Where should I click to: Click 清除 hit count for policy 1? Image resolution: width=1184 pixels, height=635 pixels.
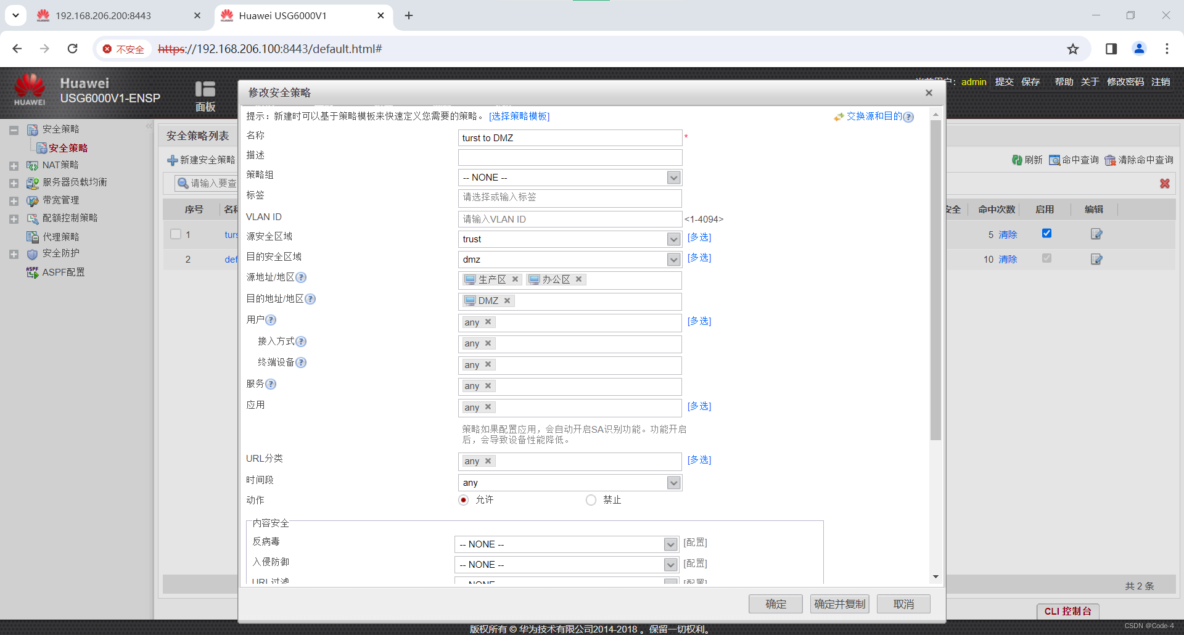(1008, 235)
